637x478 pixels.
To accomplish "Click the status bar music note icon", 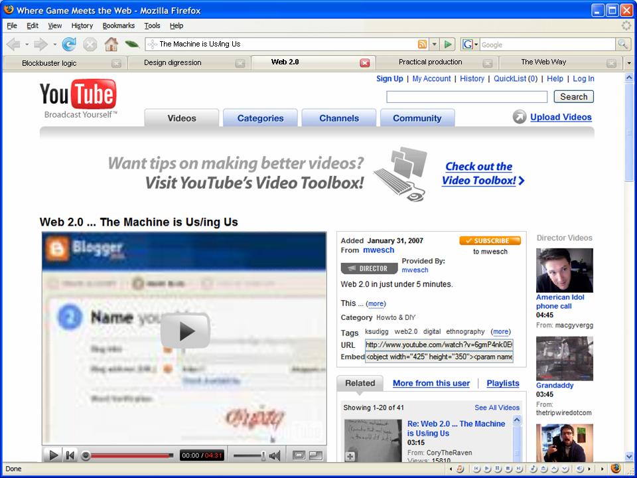I will (460, 469).
